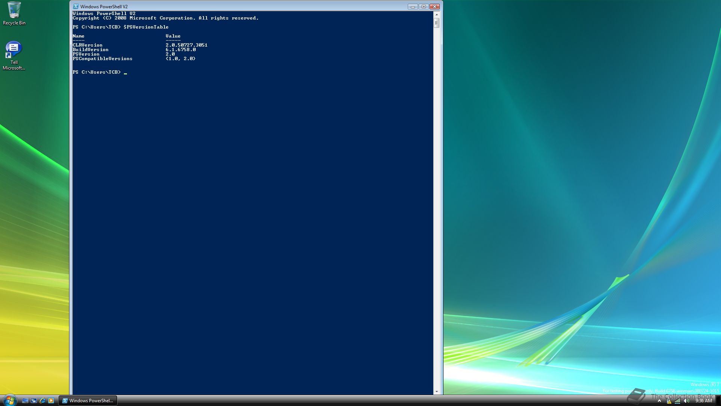721x406 pixels.
Task: Open the Tell Microsoft feedback shortcut
Action: (x=14, y=56)
